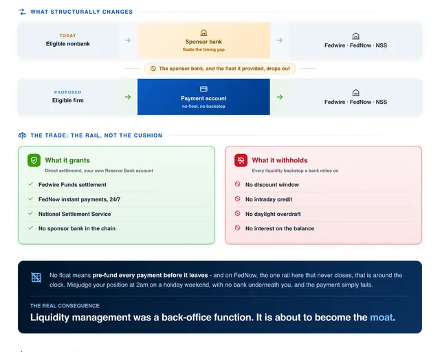Click 'Direct settlement, your own Reserve Bank account' subtitle
This screenshot has width=440, height=352.
click(x=99, y=170)
